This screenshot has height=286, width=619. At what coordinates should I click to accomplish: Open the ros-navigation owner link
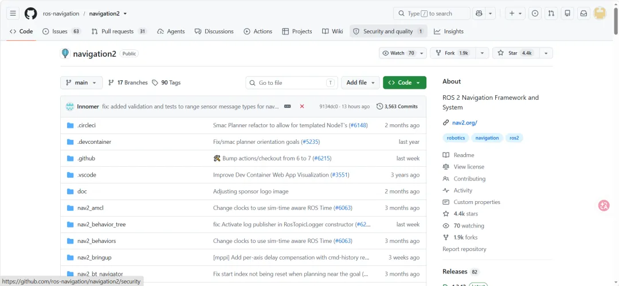coord(61,13)
